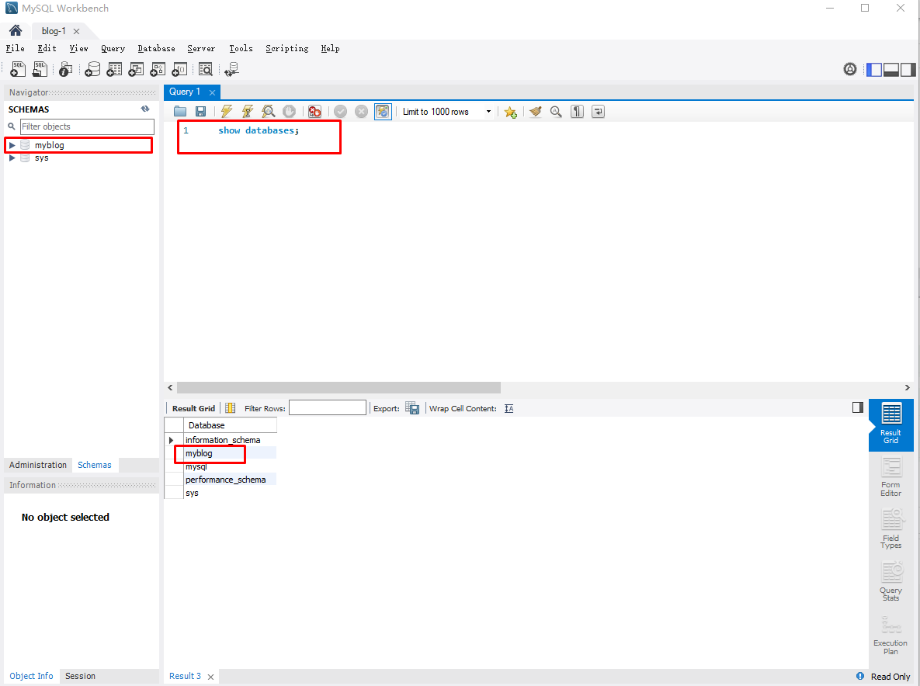
Task: Create a new SQL tab for queries
Action: pyautogui.click(x=18, y=69)
